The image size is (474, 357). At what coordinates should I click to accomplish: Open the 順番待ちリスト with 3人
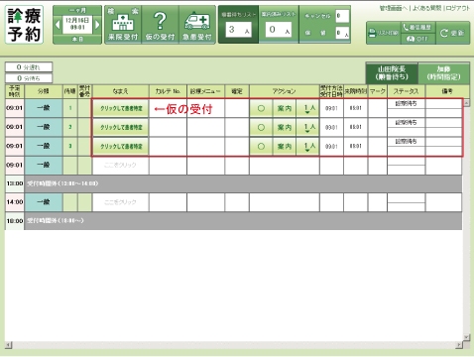point(238,25)
